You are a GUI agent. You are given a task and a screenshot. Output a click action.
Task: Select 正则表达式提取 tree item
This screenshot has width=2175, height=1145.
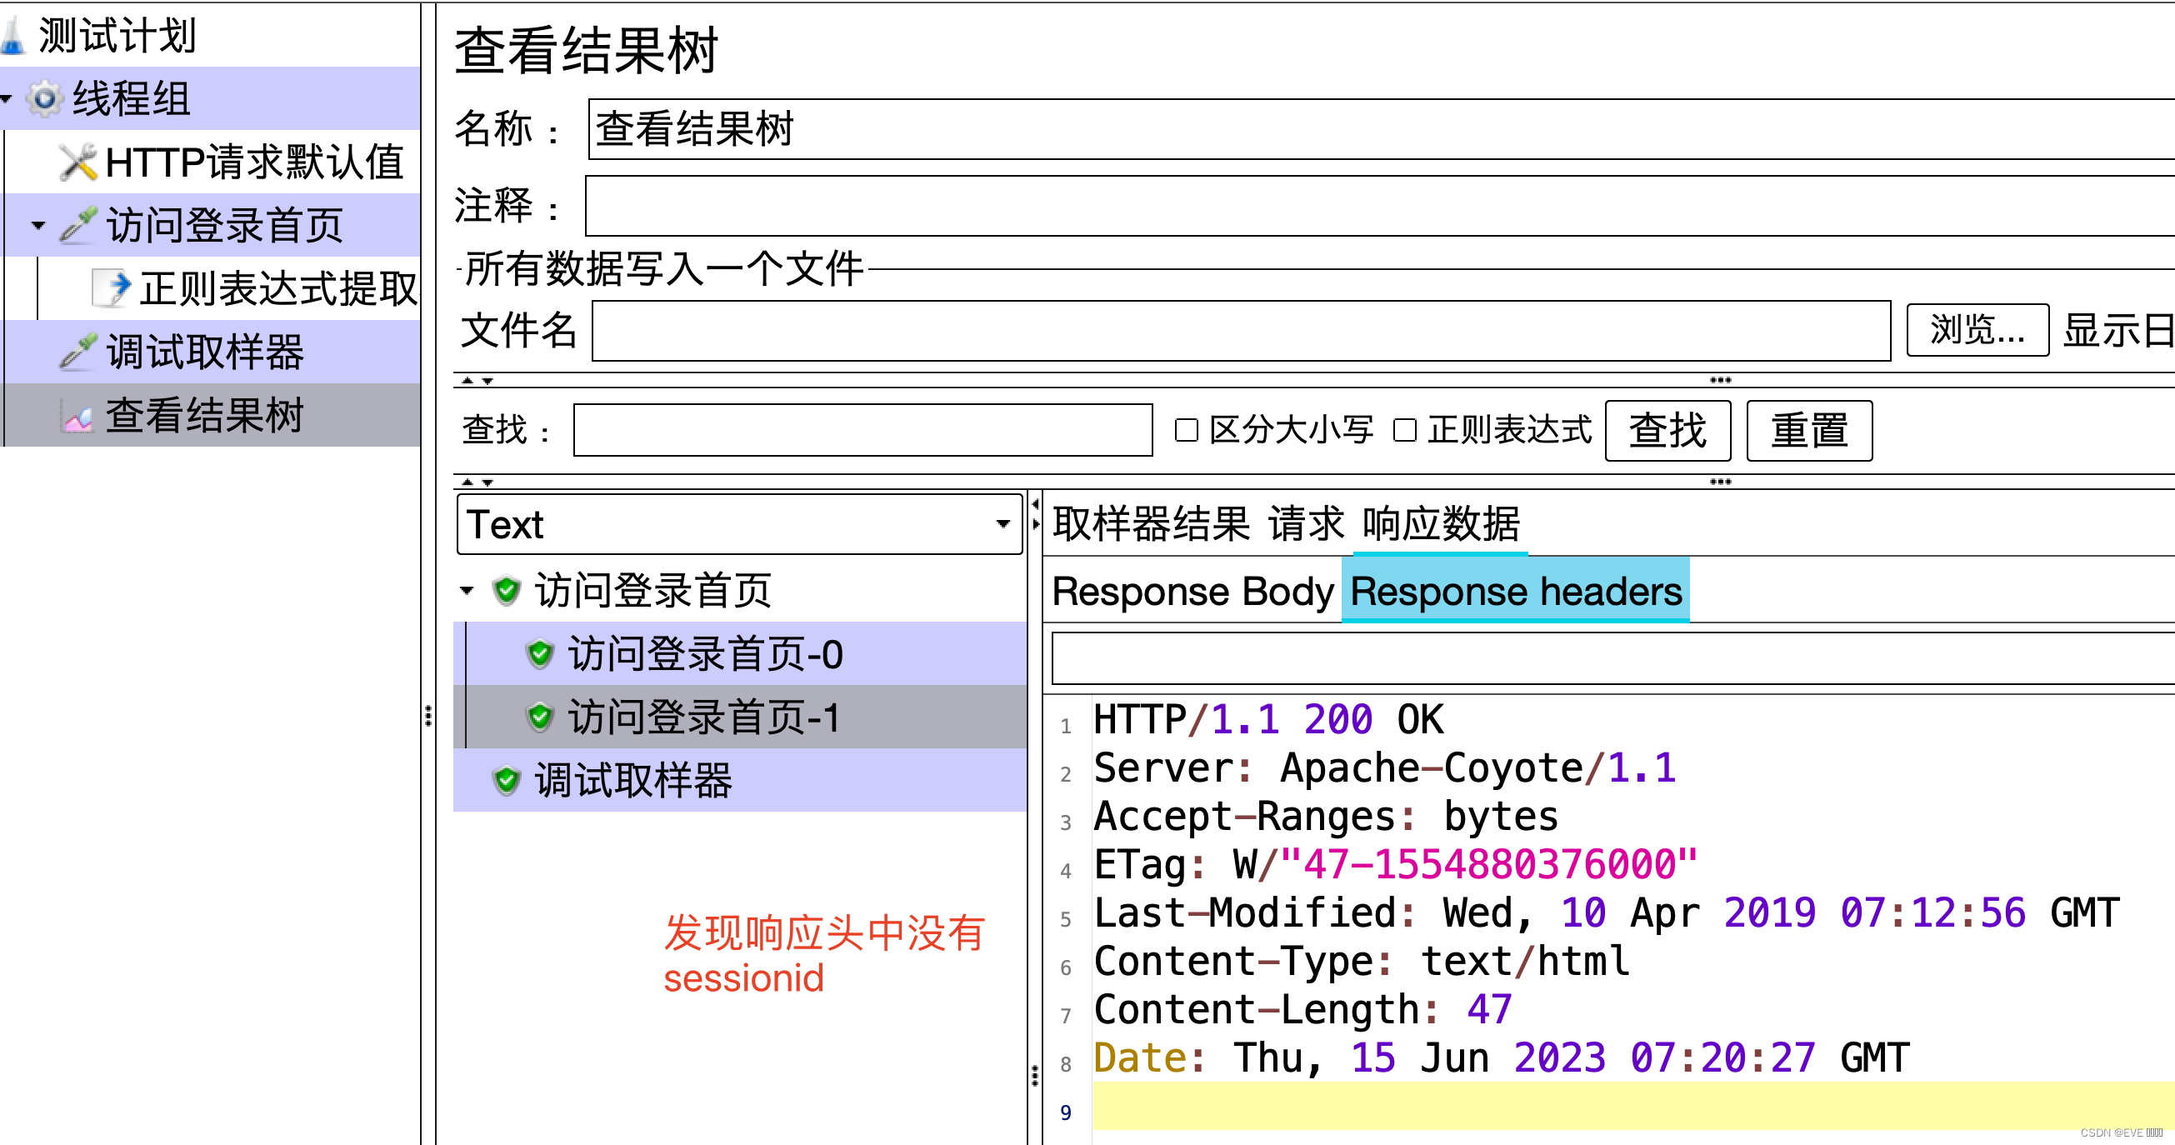(278, 289)
